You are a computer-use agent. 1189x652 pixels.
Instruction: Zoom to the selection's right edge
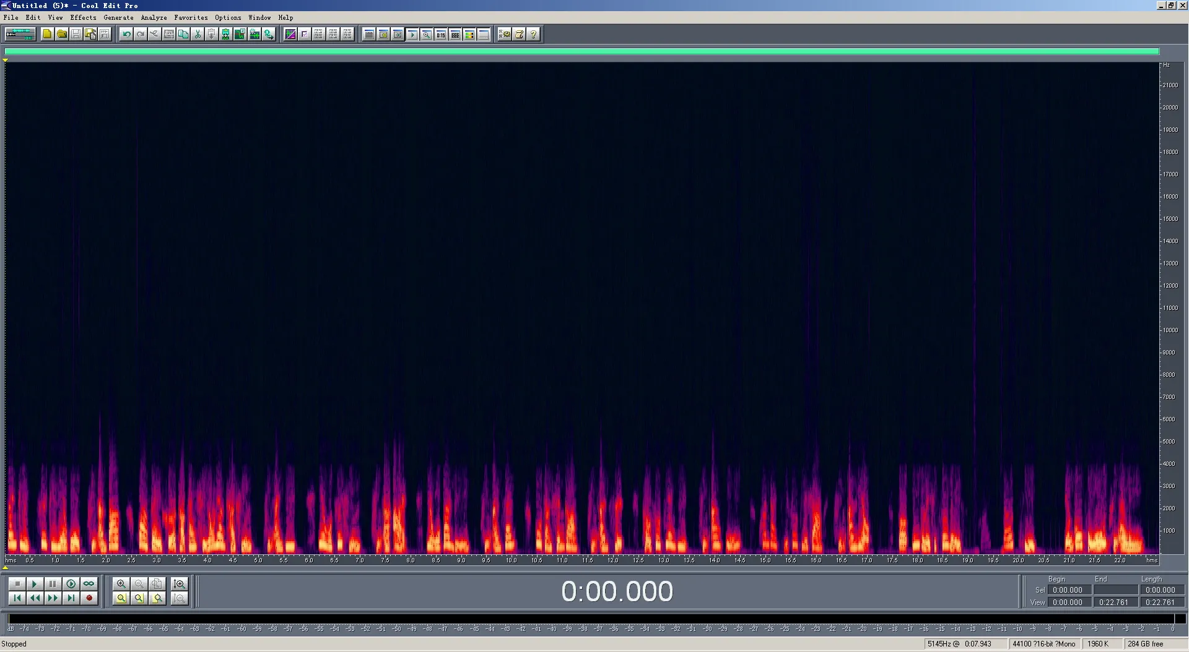pyautogui.click(x=157, y=598)
